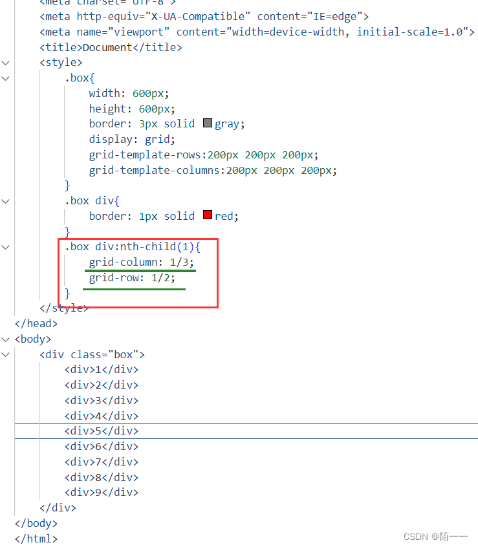Place cursor on 'display: grid;' line

point(132,140)
